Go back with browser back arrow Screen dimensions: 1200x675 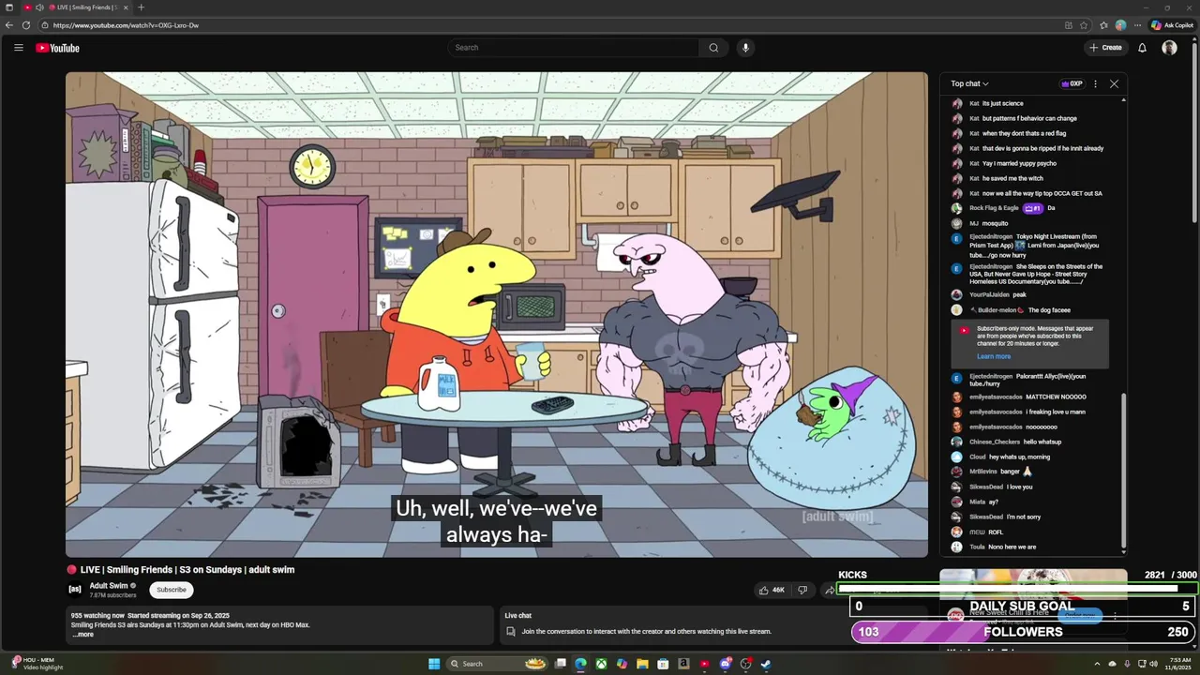tap(9, 25)
